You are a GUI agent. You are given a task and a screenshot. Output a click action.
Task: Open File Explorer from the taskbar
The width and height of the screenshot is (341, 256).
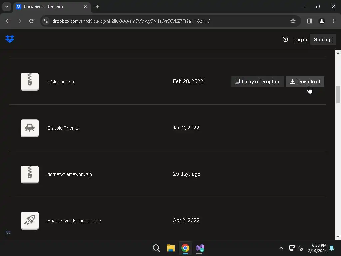click(x=171, y=248)
